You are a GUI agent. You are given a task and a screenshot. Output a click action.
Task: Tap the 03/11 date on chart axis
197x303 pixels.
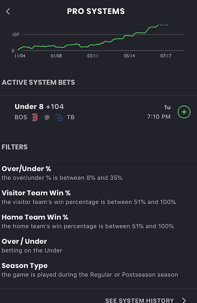coord(93,56)
